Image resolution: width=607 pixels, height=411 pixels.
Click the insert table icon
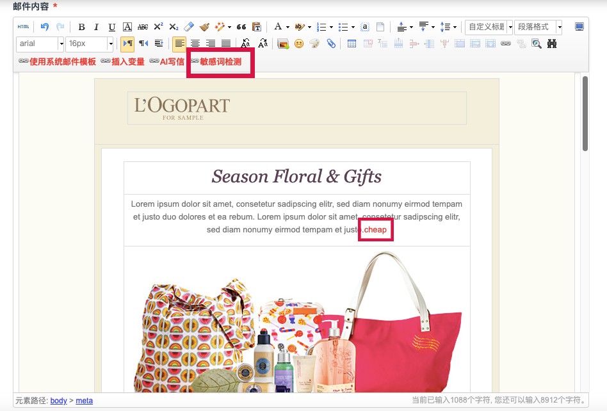[x=352, y=44]
